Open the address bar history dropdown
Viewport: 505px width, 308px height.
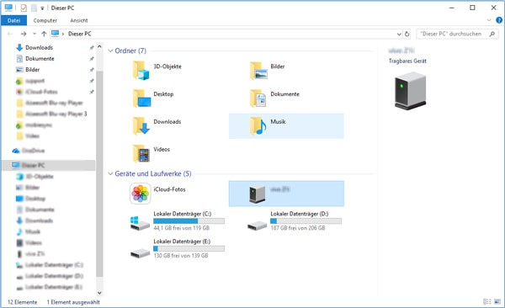pos(399,34)
